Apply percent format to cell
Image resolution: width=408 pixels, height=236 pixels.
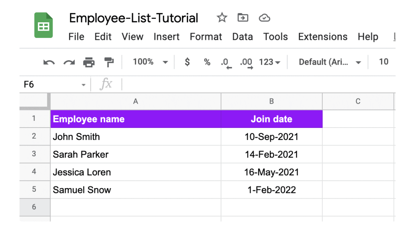tap(207, 62)
